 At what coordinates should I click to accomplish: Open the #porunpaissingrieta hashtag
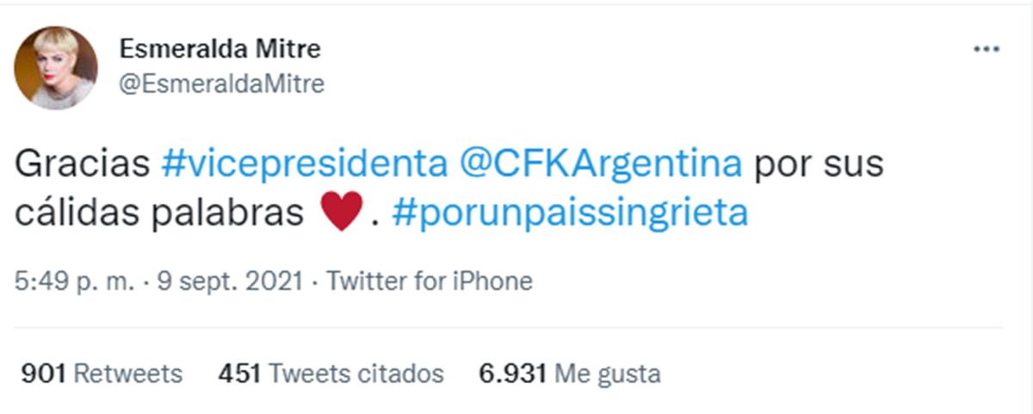[569, 213]
